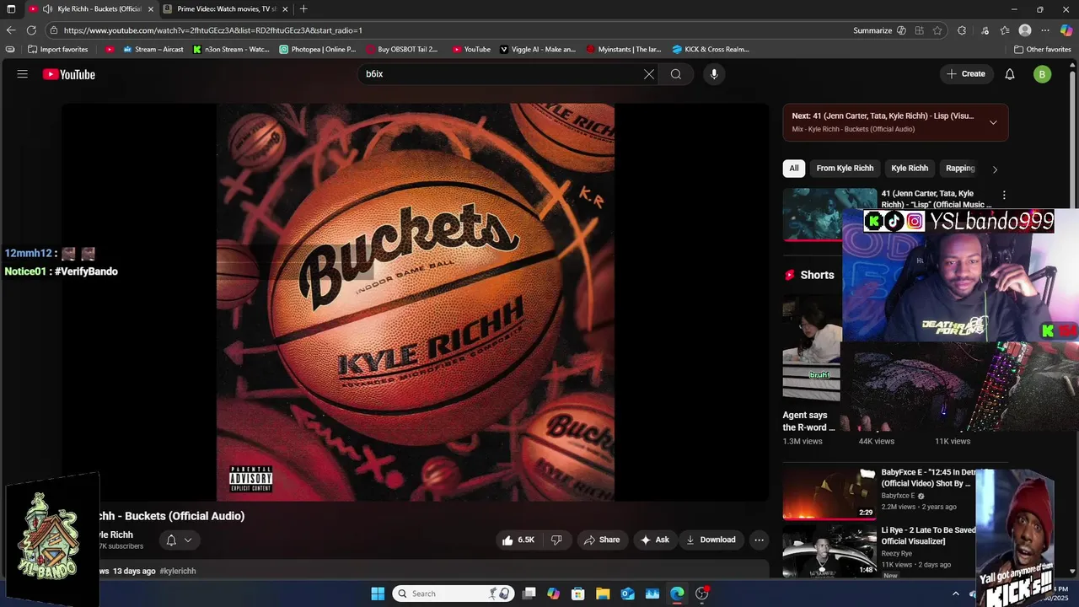This screenshot has height=607, width=1079.
Task: Clear the search box with the X
Action: pyautogui.click(x=649, y=74)
